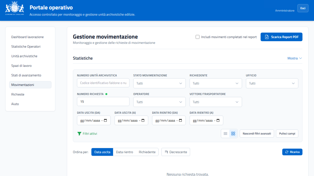Go to Statistiche Operatori
This screenshot has height=176, width=314.
pyautogui.click(x=30, y=47)
